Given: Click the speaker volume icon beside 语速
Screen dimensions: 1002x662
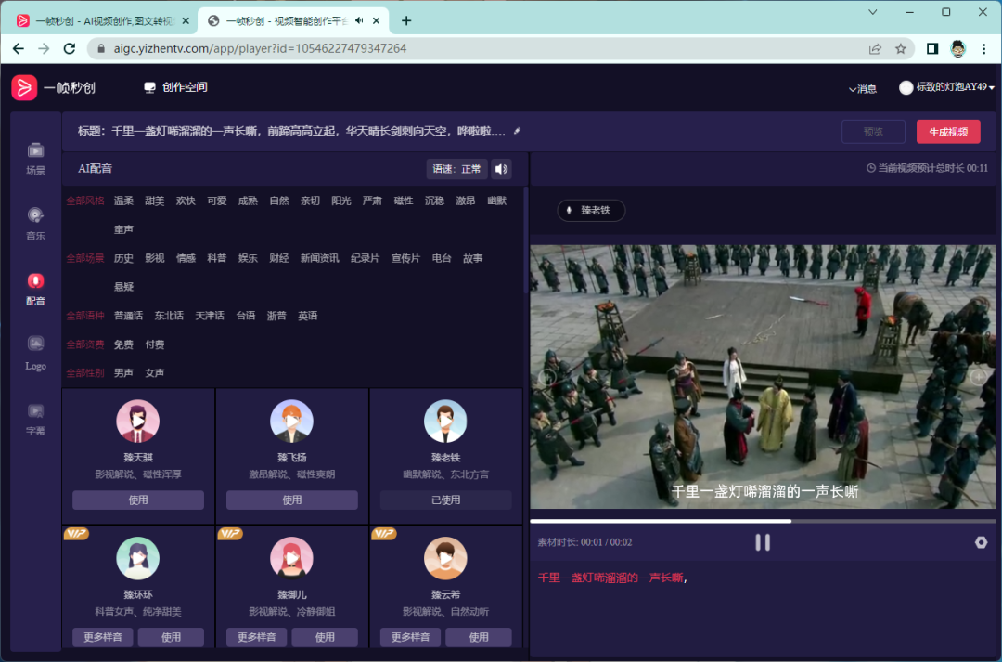Looking at the screenshot, I should (x=502, y=169).
